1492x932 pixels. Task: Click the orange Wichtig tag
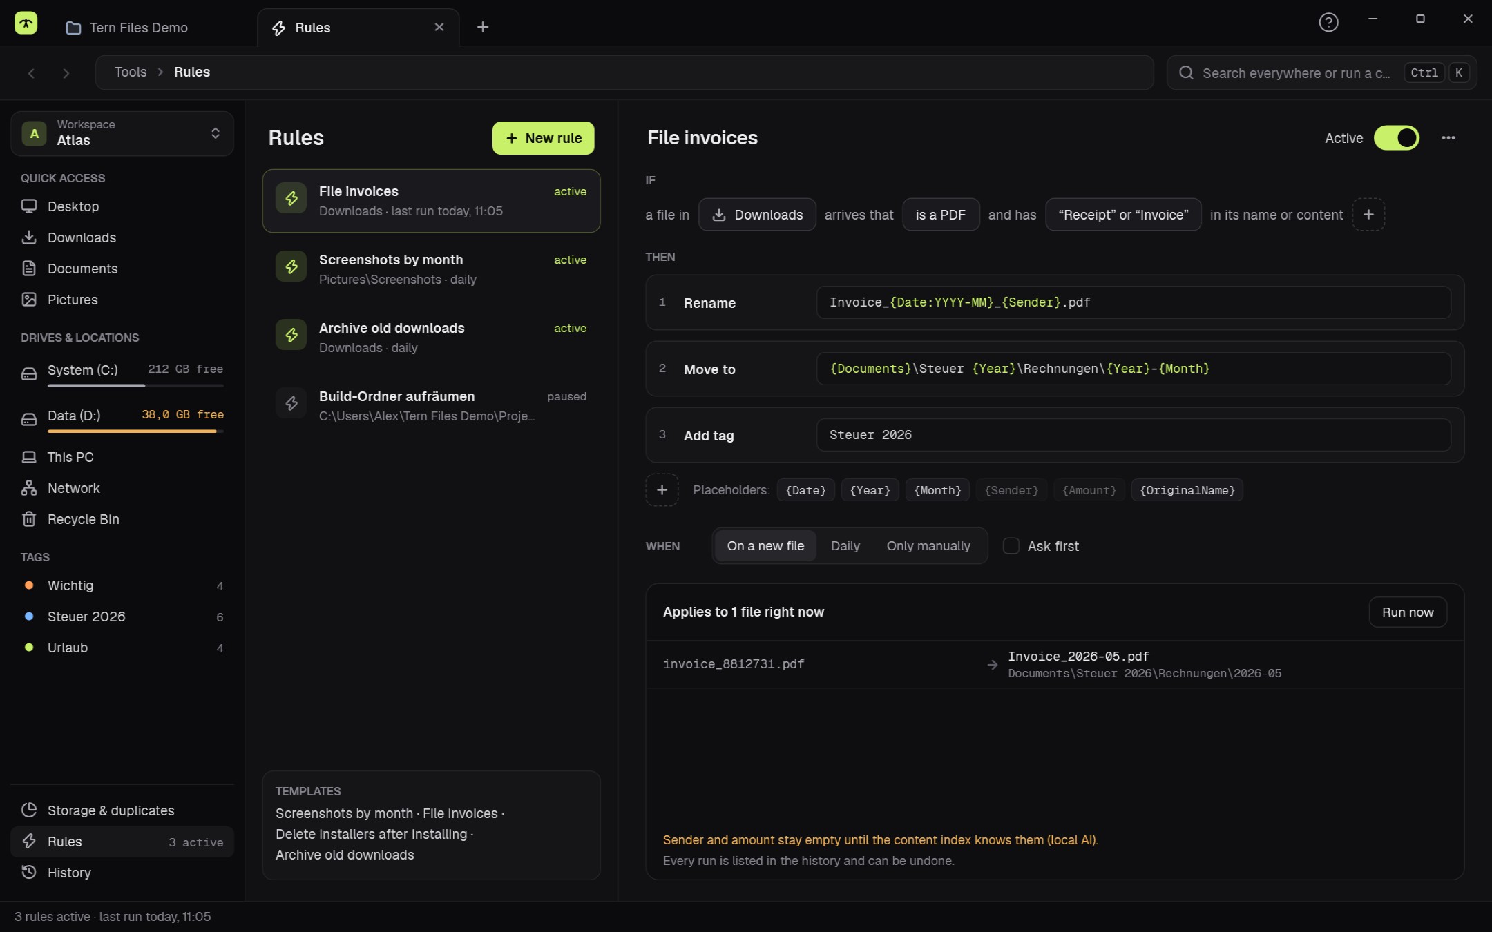point(122,585)
